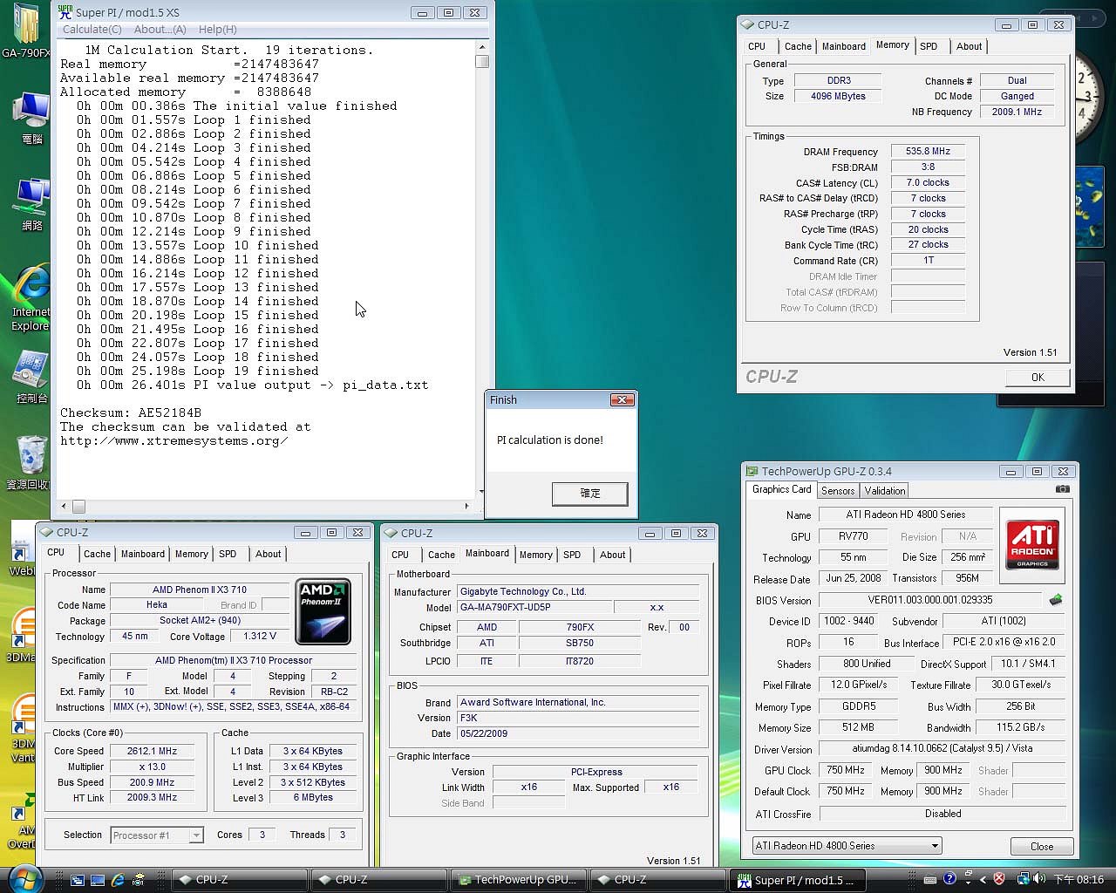Launch the AMD OverDrive desktop shortcut
This screenshot has height=893, width=1116.
pos(21,821)
